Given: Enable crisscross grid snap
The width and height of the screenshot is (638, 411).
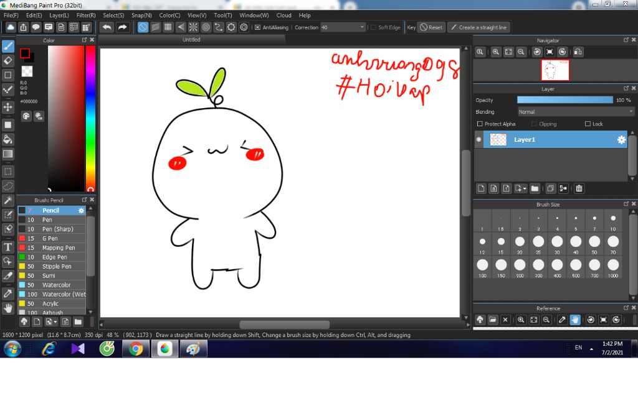Looking at the screenshot, I should click(x=168, y=27).
